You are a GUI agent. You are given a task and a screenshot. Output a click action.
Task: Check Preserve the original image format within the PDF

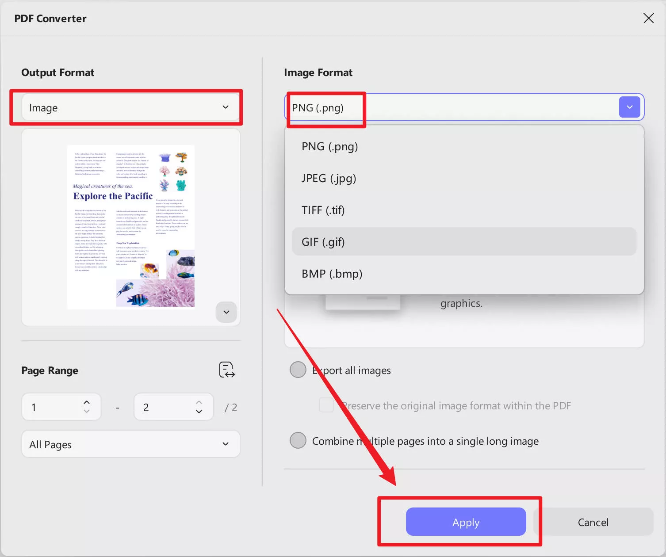point(326,405)
